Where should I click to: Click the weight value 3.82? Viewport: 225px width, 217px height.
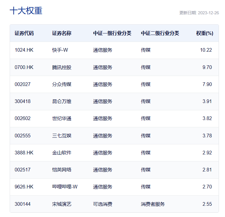click(207, 118)
